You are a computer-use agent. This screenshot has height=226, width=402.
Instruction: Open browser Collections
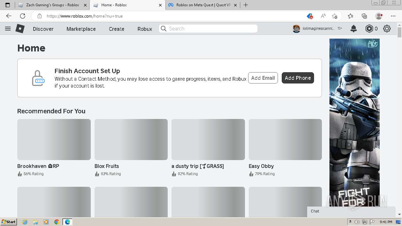pyautogui.click(x=364, y=16)
